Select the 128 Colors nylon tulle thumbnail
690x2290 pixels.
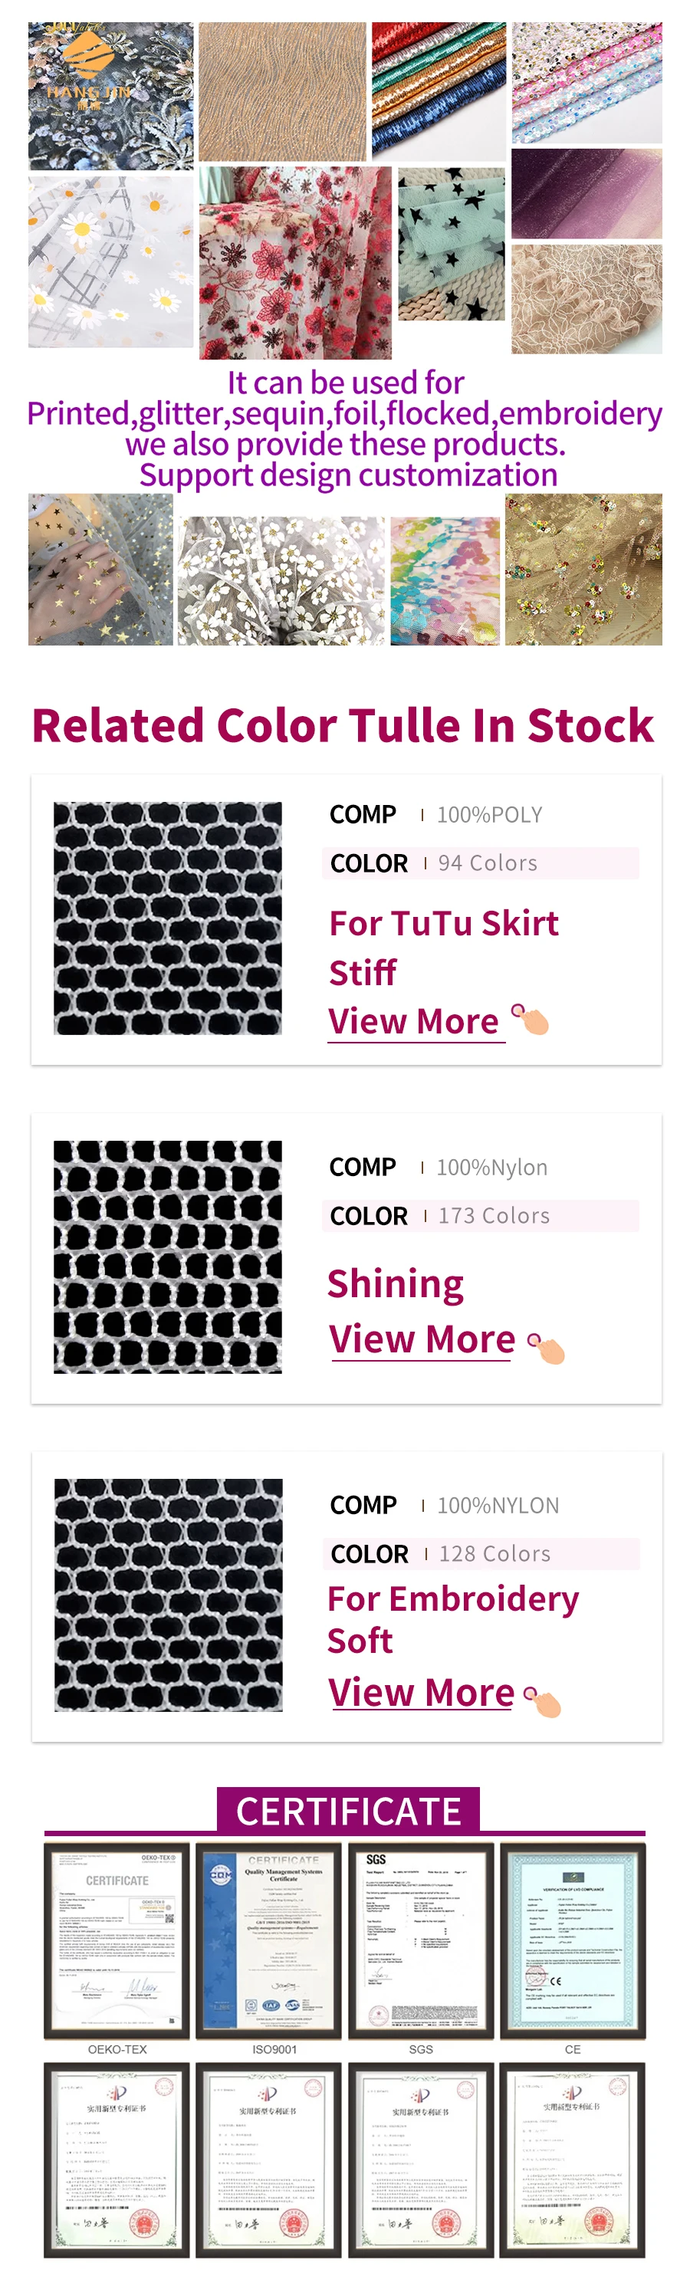(x=168, y=1595)
